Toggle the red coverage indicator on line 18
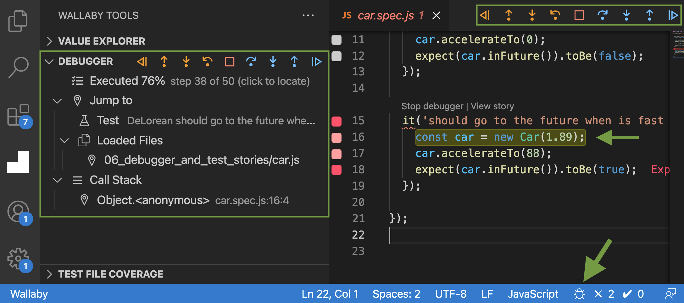 336,170
